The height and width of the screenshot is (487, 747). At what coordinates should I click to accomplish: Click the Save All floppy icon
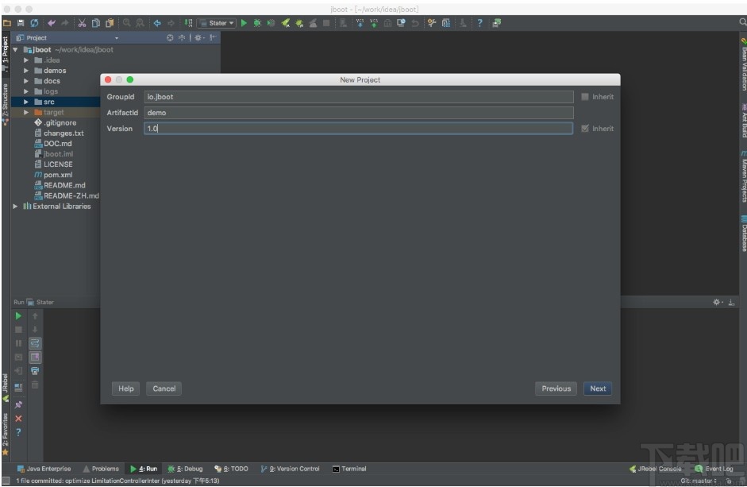click(21, 23)
